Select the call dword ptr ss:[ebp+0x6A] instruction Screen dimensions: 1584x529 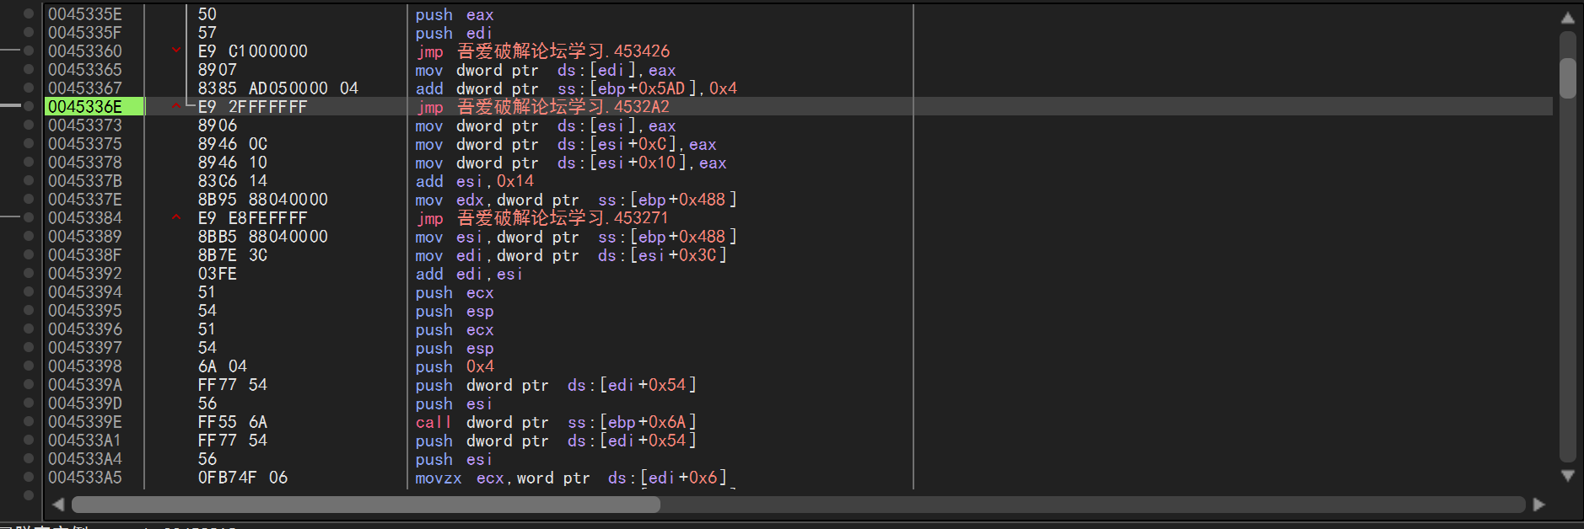[x=555, y=422]
